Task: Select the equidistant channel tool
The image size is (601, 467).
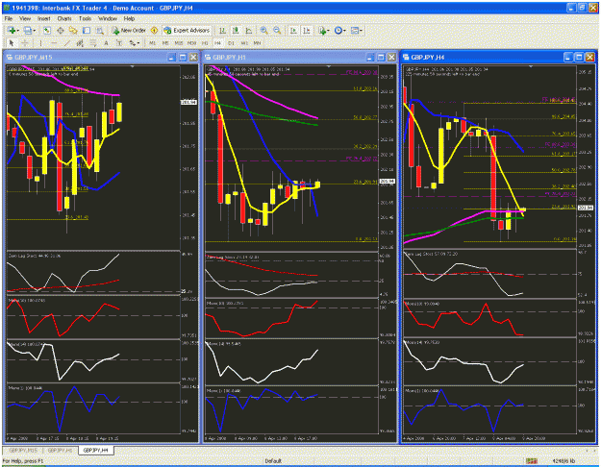Action: pos(80,43)
